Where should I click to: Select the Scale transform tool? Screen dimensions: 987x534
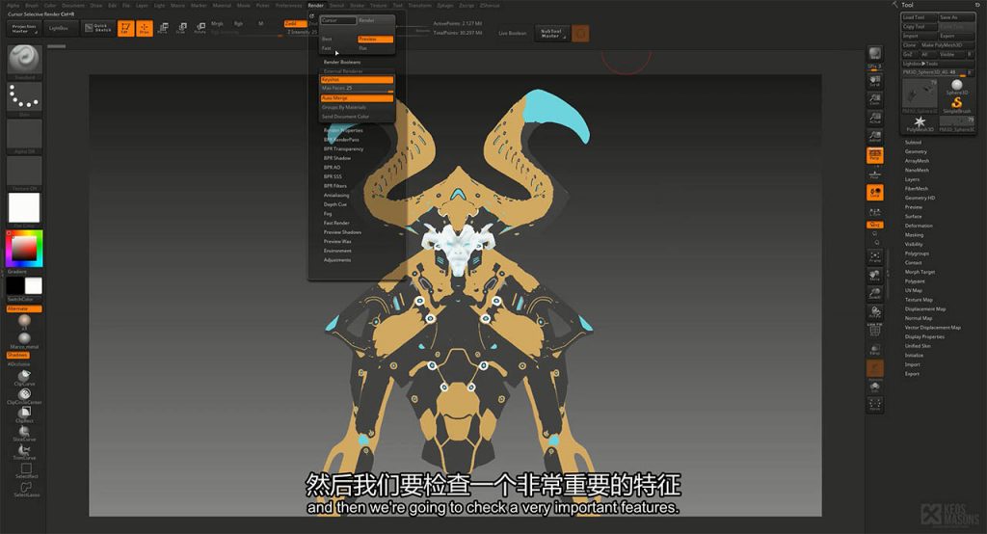pos(181,28)
